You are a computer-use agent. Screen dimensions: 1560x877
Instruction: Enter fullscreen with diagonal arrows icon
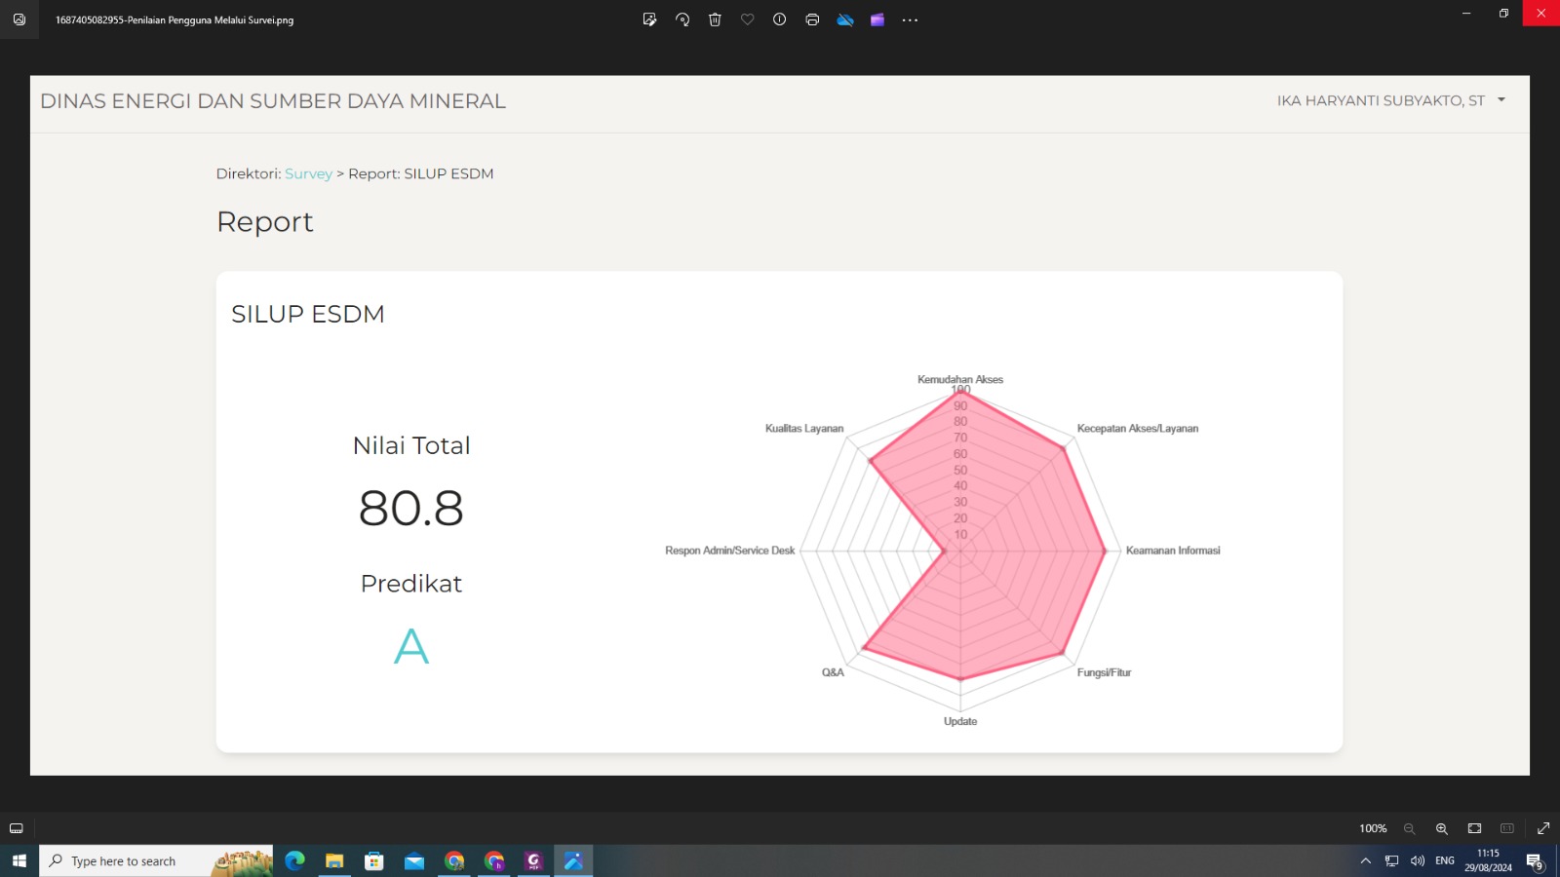click(1543, 828)
